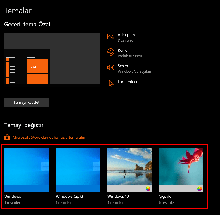Open Arka plan settings label

click(126, 35)
